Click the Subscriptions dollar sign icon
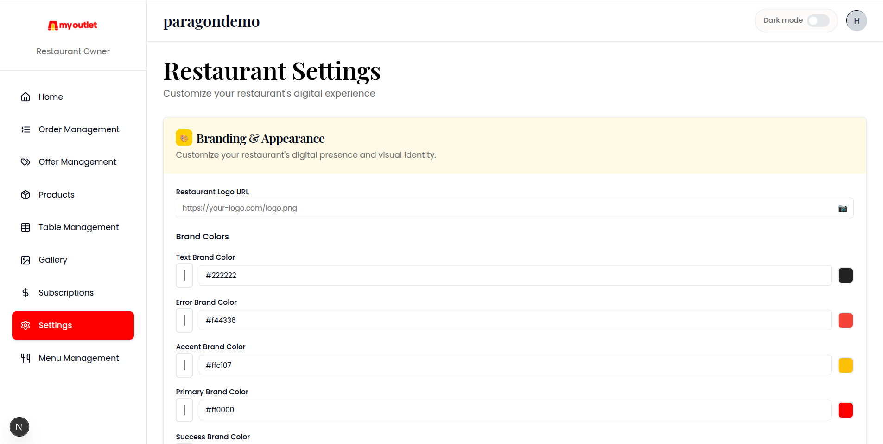883x444 pixels. (x=25, y=293)
